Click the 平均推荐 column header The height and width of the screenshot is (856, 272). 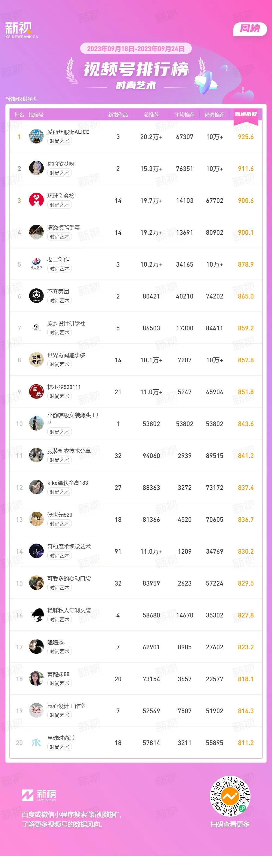(x=185, y=115)
